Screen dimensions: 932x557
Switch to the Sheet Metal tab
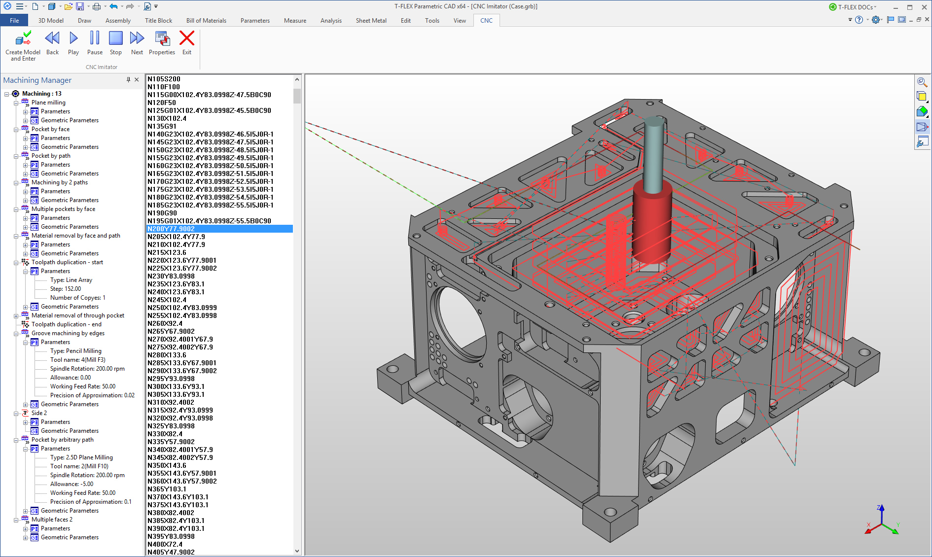pos(371,21)
